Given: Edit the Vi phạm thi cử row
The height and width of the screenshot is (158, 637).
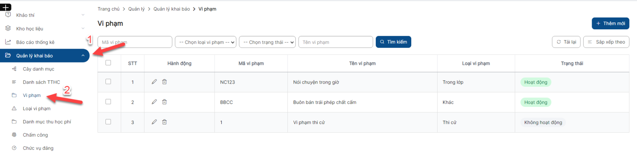Looking at the screenshot, I should pos(154,122).
